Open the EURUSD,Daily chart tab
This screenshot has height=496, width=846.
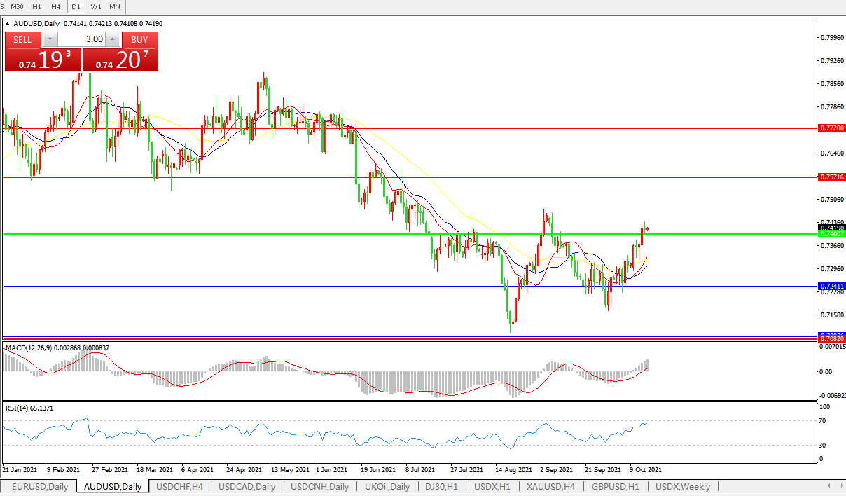click(40, 486)
